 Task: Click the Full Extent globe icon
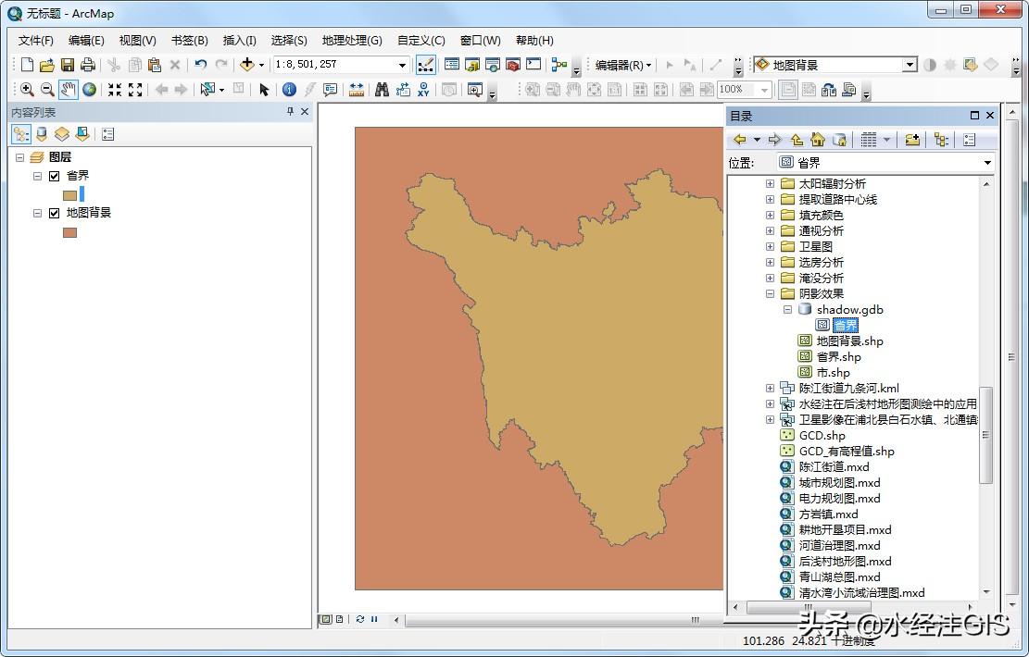pyautogui.click(x=90, y=90)
